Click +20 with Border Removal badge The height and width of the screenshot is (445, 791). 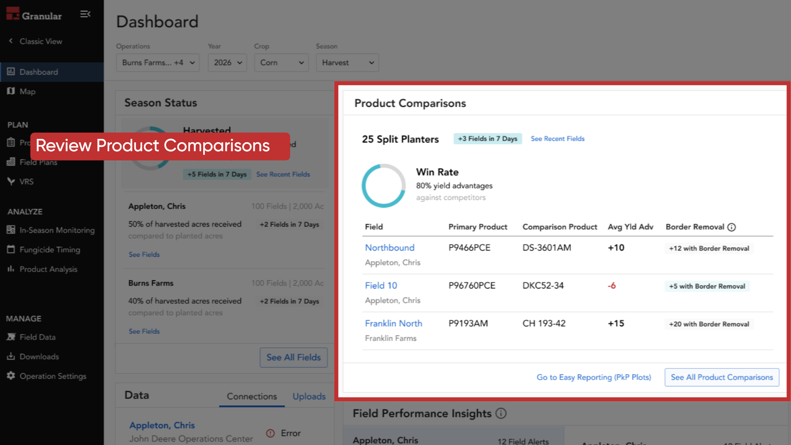pos(709,324)
